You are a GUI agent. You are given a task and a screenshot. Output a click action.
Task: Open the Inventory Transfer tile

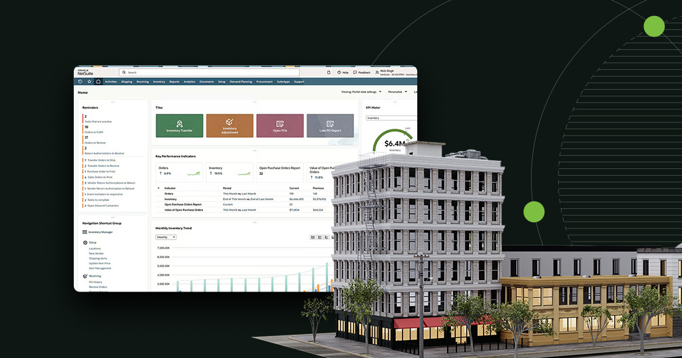(179, 125)
